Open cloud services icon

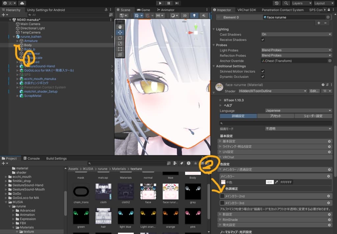[x=22, y=3]
